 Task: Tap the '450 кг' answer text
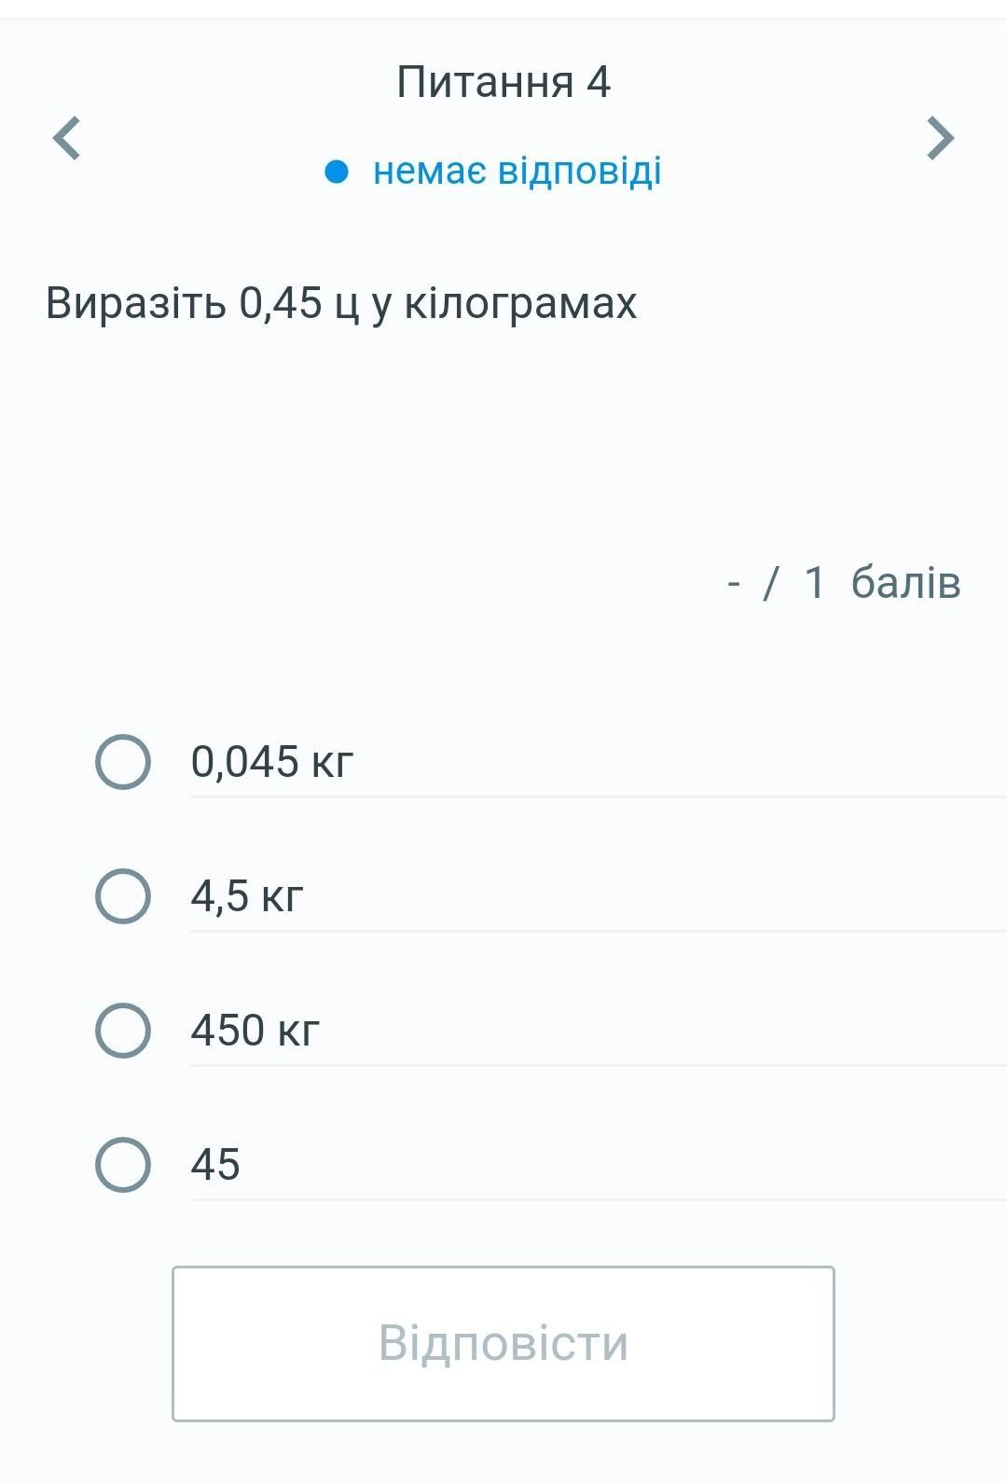tap(255, 1031)
